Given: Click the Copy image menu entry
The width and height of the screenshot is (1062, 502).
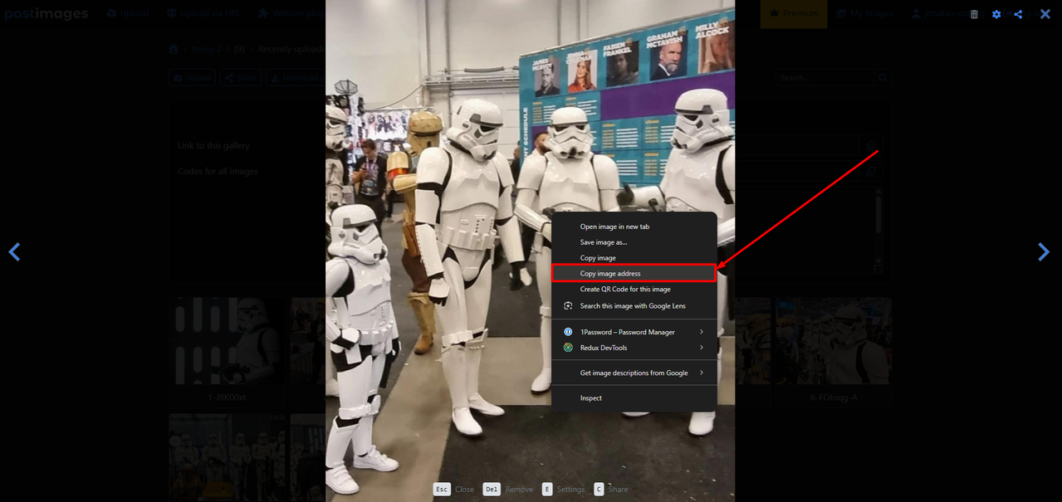Looking at the screenshot, I should click(634, 258).
